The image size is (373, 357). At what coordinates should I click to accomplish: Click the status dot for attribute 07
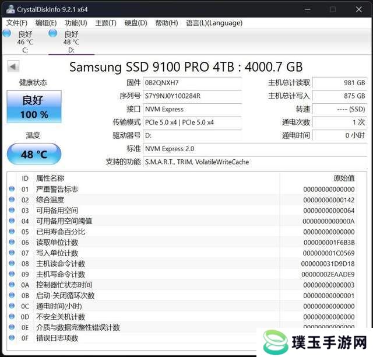[x=12, y=253]
